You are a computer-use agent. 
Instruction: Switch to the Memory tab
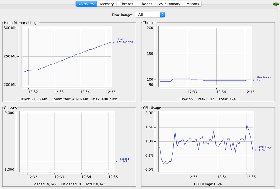(x=107, y=4)
